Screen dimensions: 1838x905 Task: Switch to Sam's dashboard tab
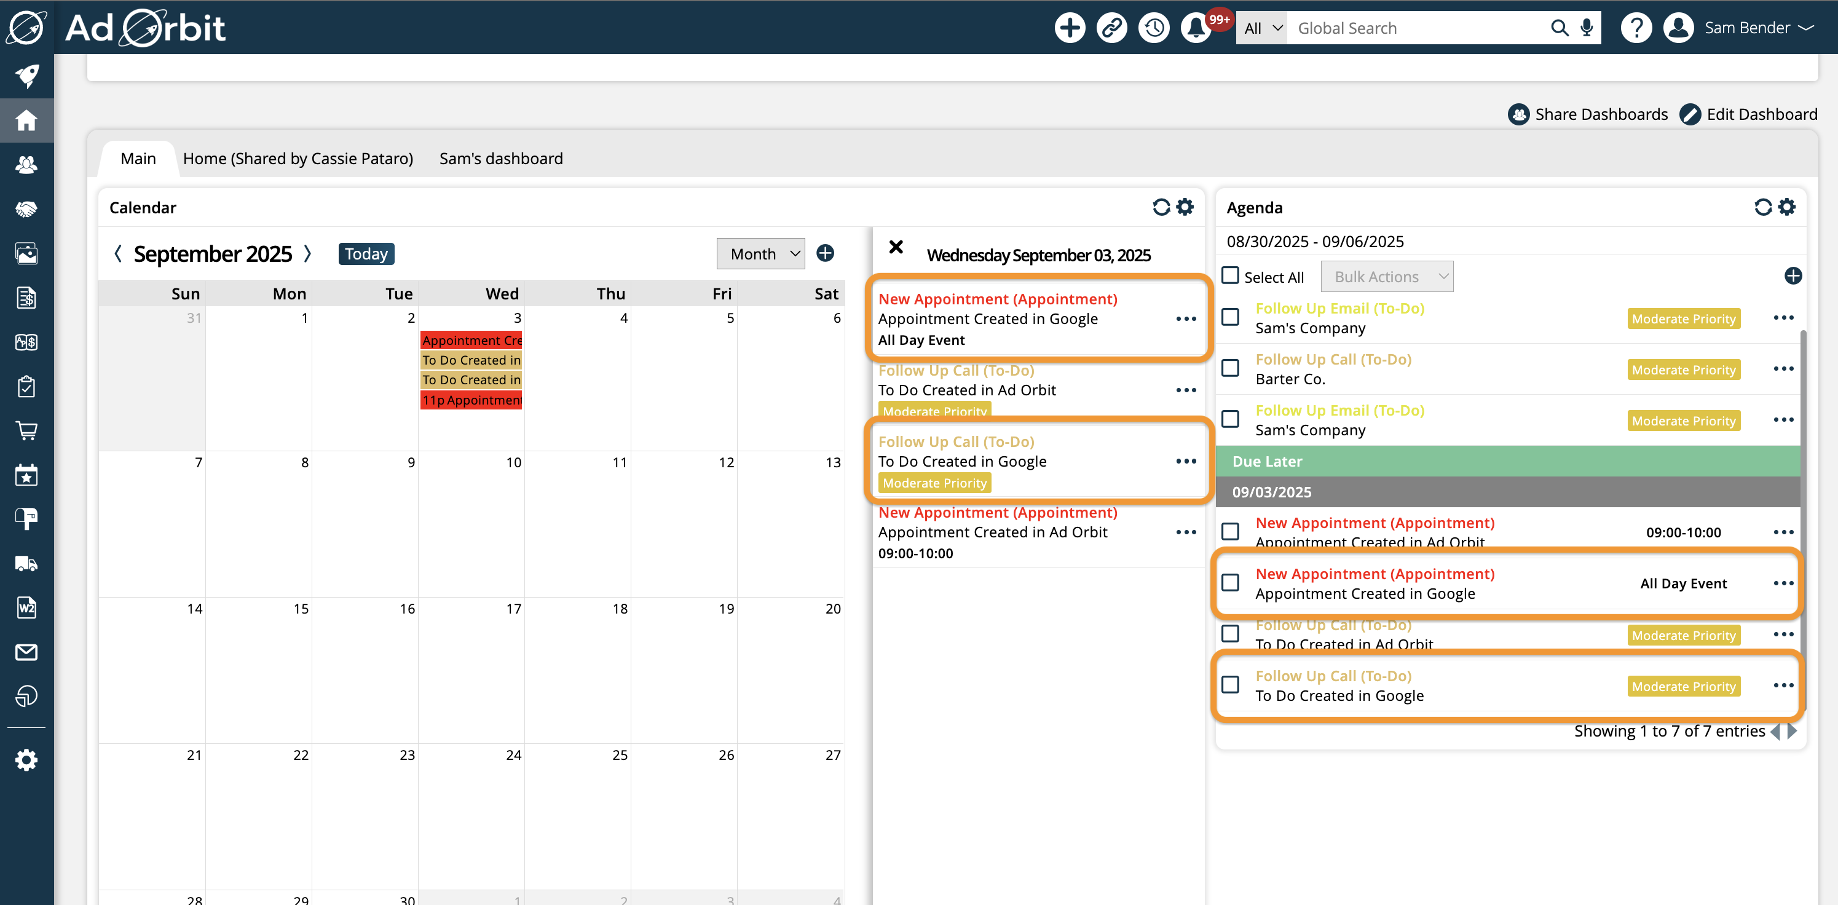pos(500,159)
